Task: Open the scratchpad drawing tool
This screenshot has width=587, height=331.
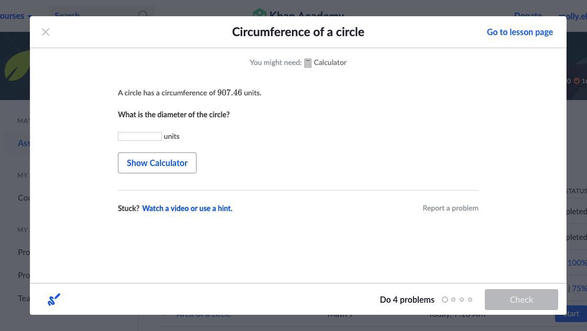Action: [54, 300]
